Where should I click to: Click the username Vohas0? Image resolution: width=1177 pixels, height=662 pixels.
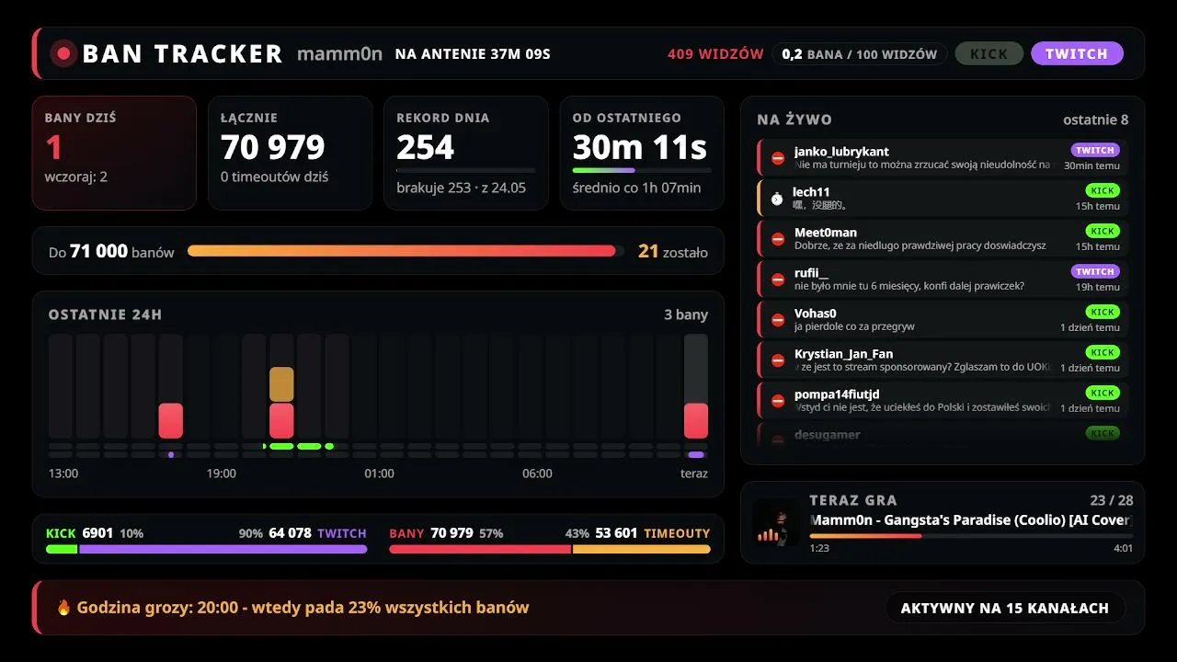point(816,313)
